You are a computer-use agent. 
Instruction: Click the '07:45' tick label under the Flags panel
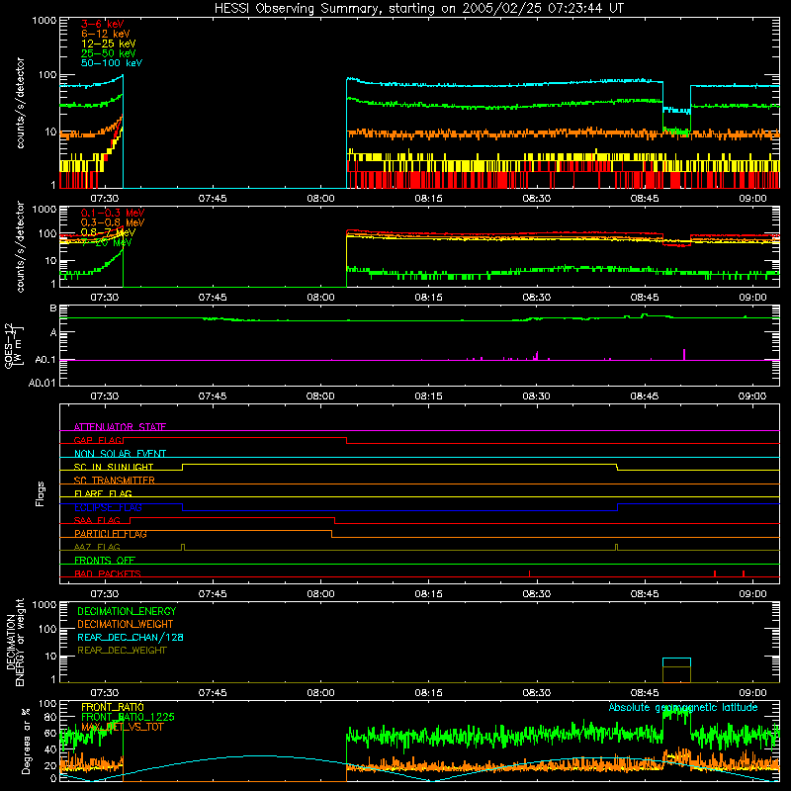pos(213,594)
